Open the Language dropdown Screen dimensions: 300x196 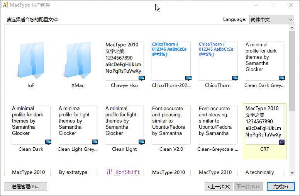click(272, 20)
